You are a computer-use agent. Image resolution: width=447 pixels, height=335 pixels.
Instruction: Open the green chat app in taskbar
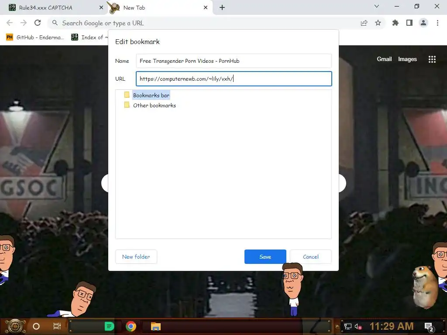pyautogui.click(x=109, y=326)
